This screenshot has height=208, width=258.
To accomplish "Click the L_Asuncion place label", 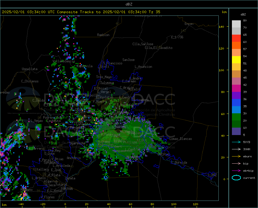I will (143, 67).
